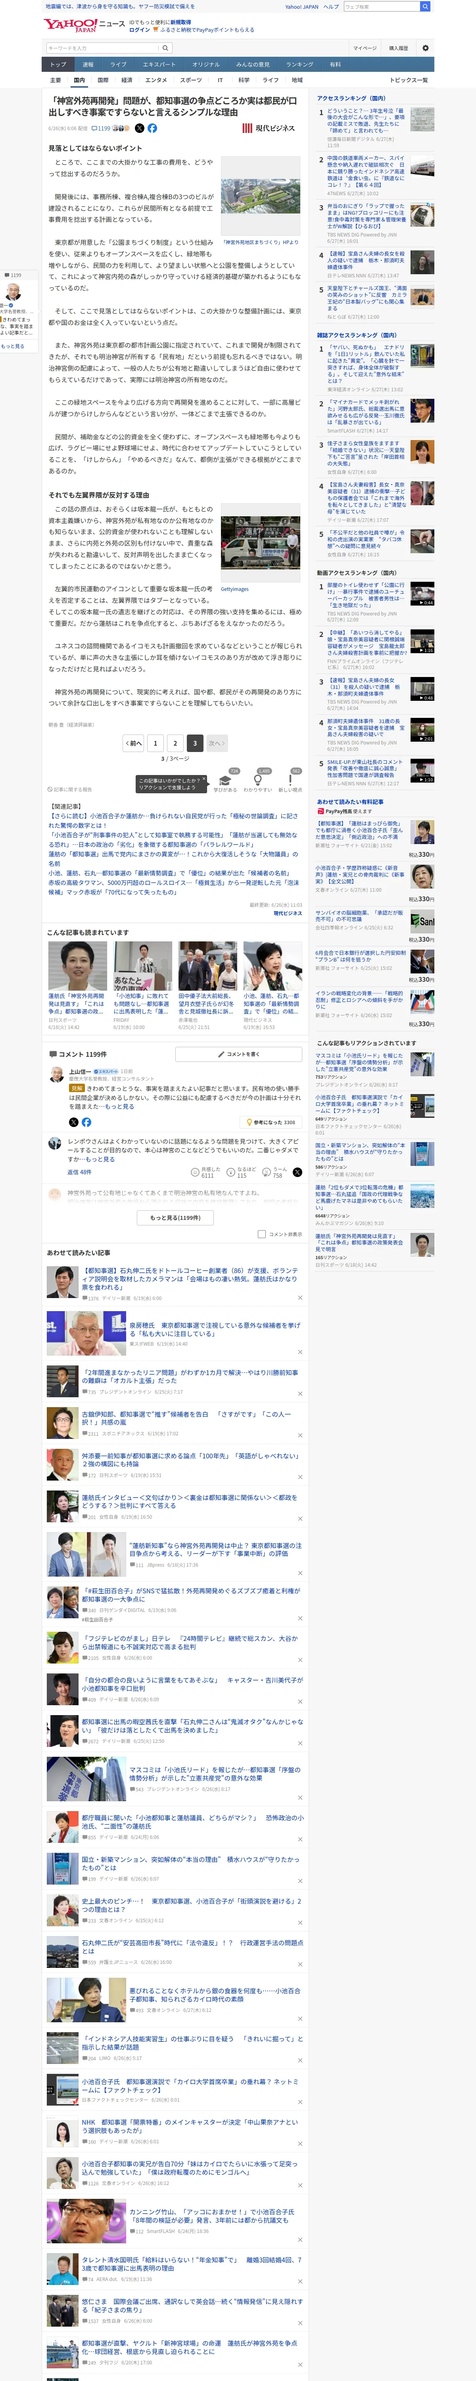Click the コメントを書く button

click(x=239, y=1054)
